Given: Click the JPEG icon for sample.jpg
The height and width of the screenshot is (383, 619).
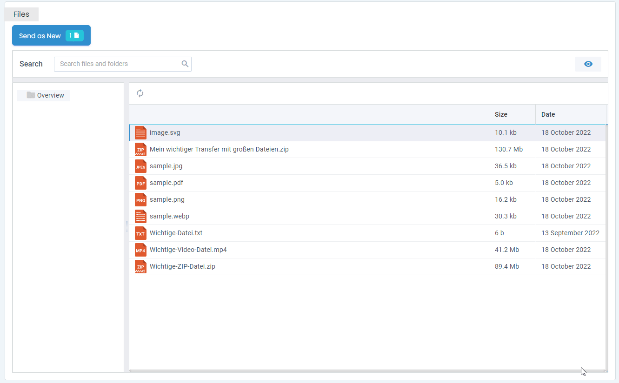Looking at the screenshot, I should [x=140, y=166].
